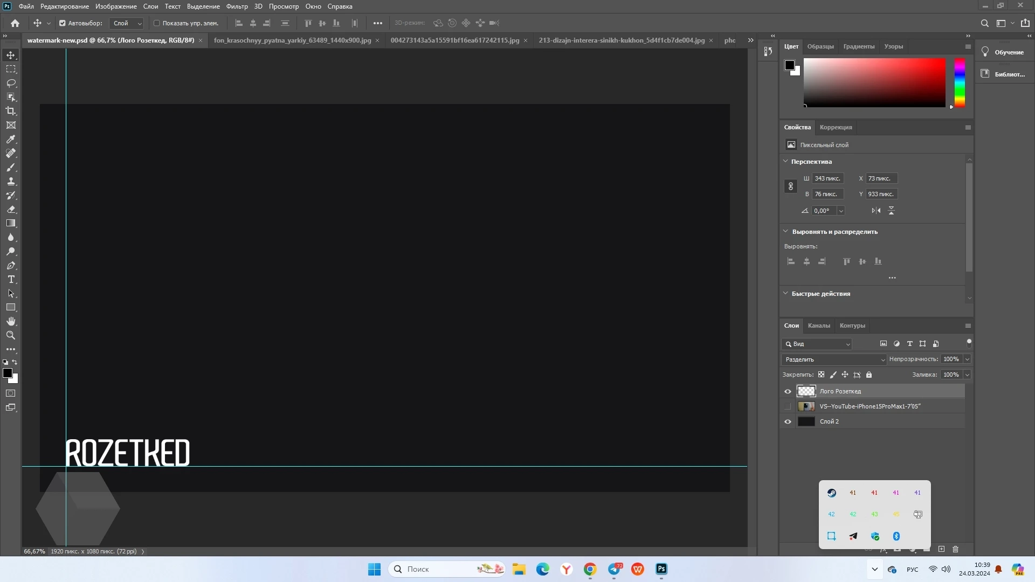Open the Библиотеки panel button
The height and width of the screenshot is (582, 1035).
click(x=1003, y=74)
